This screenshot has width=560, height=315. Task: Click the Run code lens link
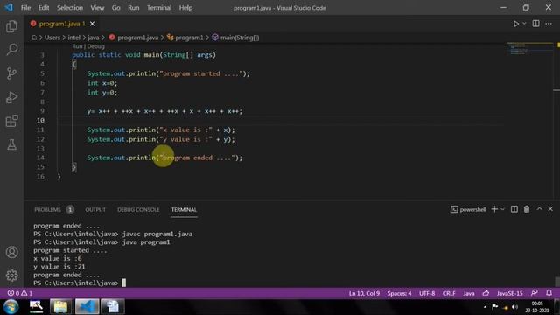[x=77, y=46]
